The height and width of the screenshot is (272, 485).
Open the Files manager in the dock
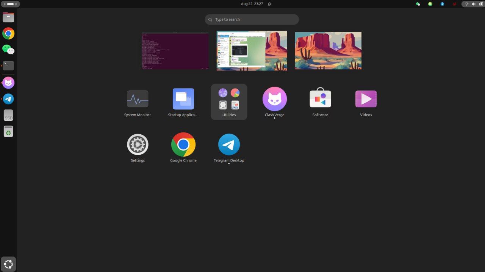(x=8, y=17)
